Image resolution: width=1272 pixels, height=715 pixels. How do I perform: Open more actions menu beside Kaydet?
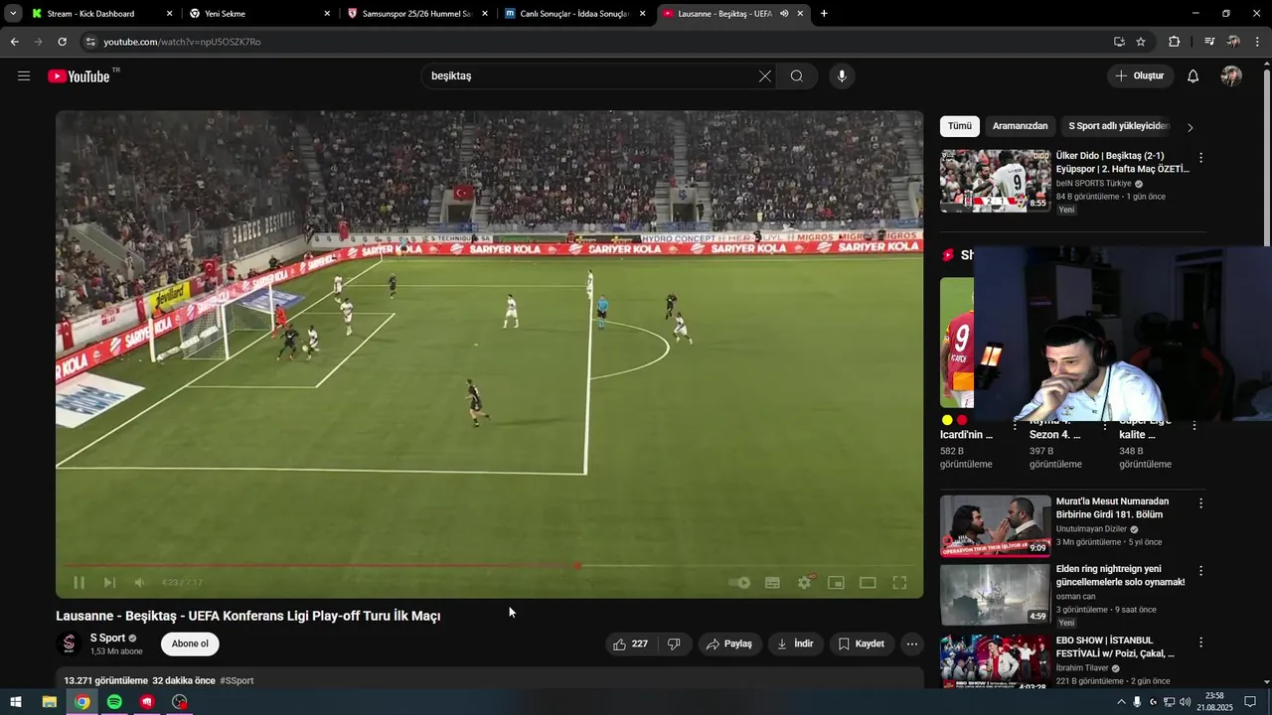912,644
